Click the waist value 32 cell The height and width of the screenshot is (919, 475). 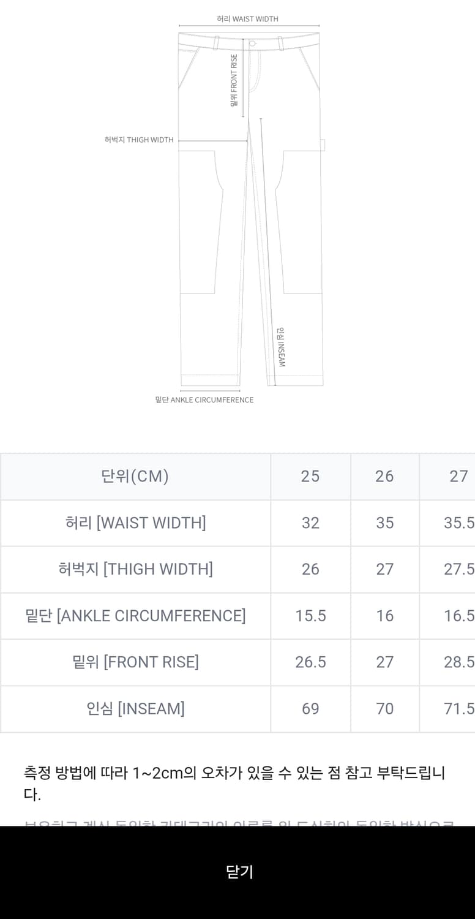tap(310, 523)
